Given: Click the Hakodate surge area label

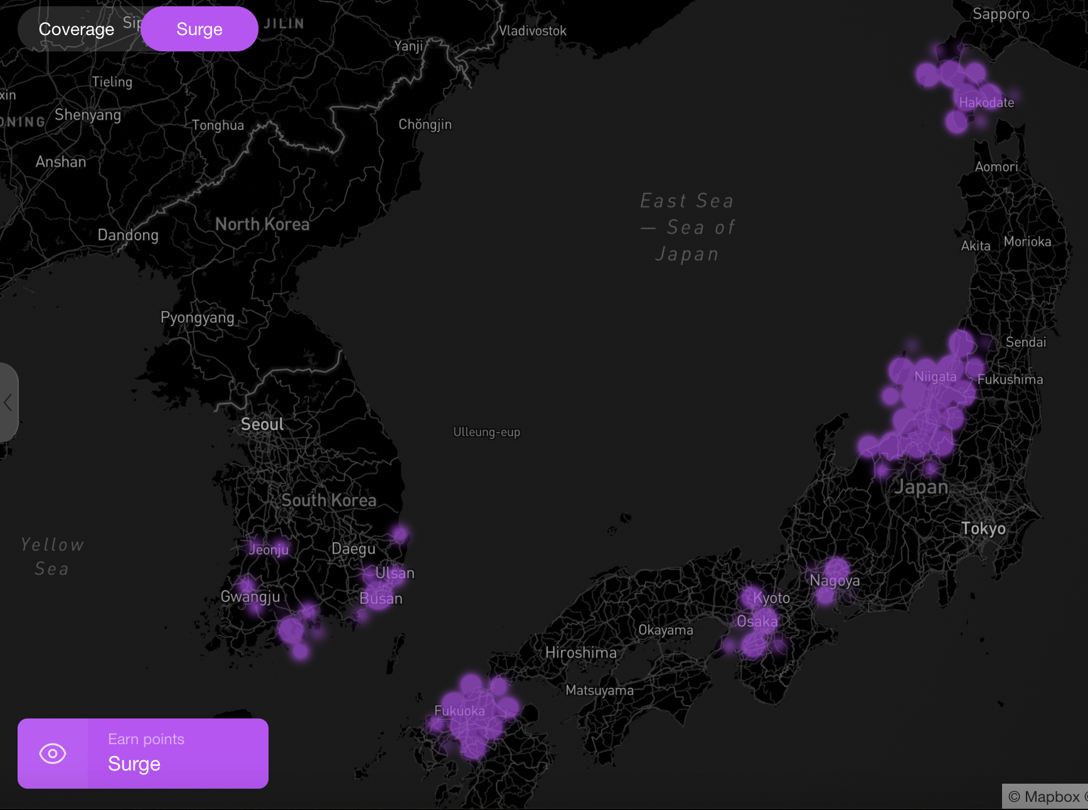Looking at the screenshot, I should [986, 103].
